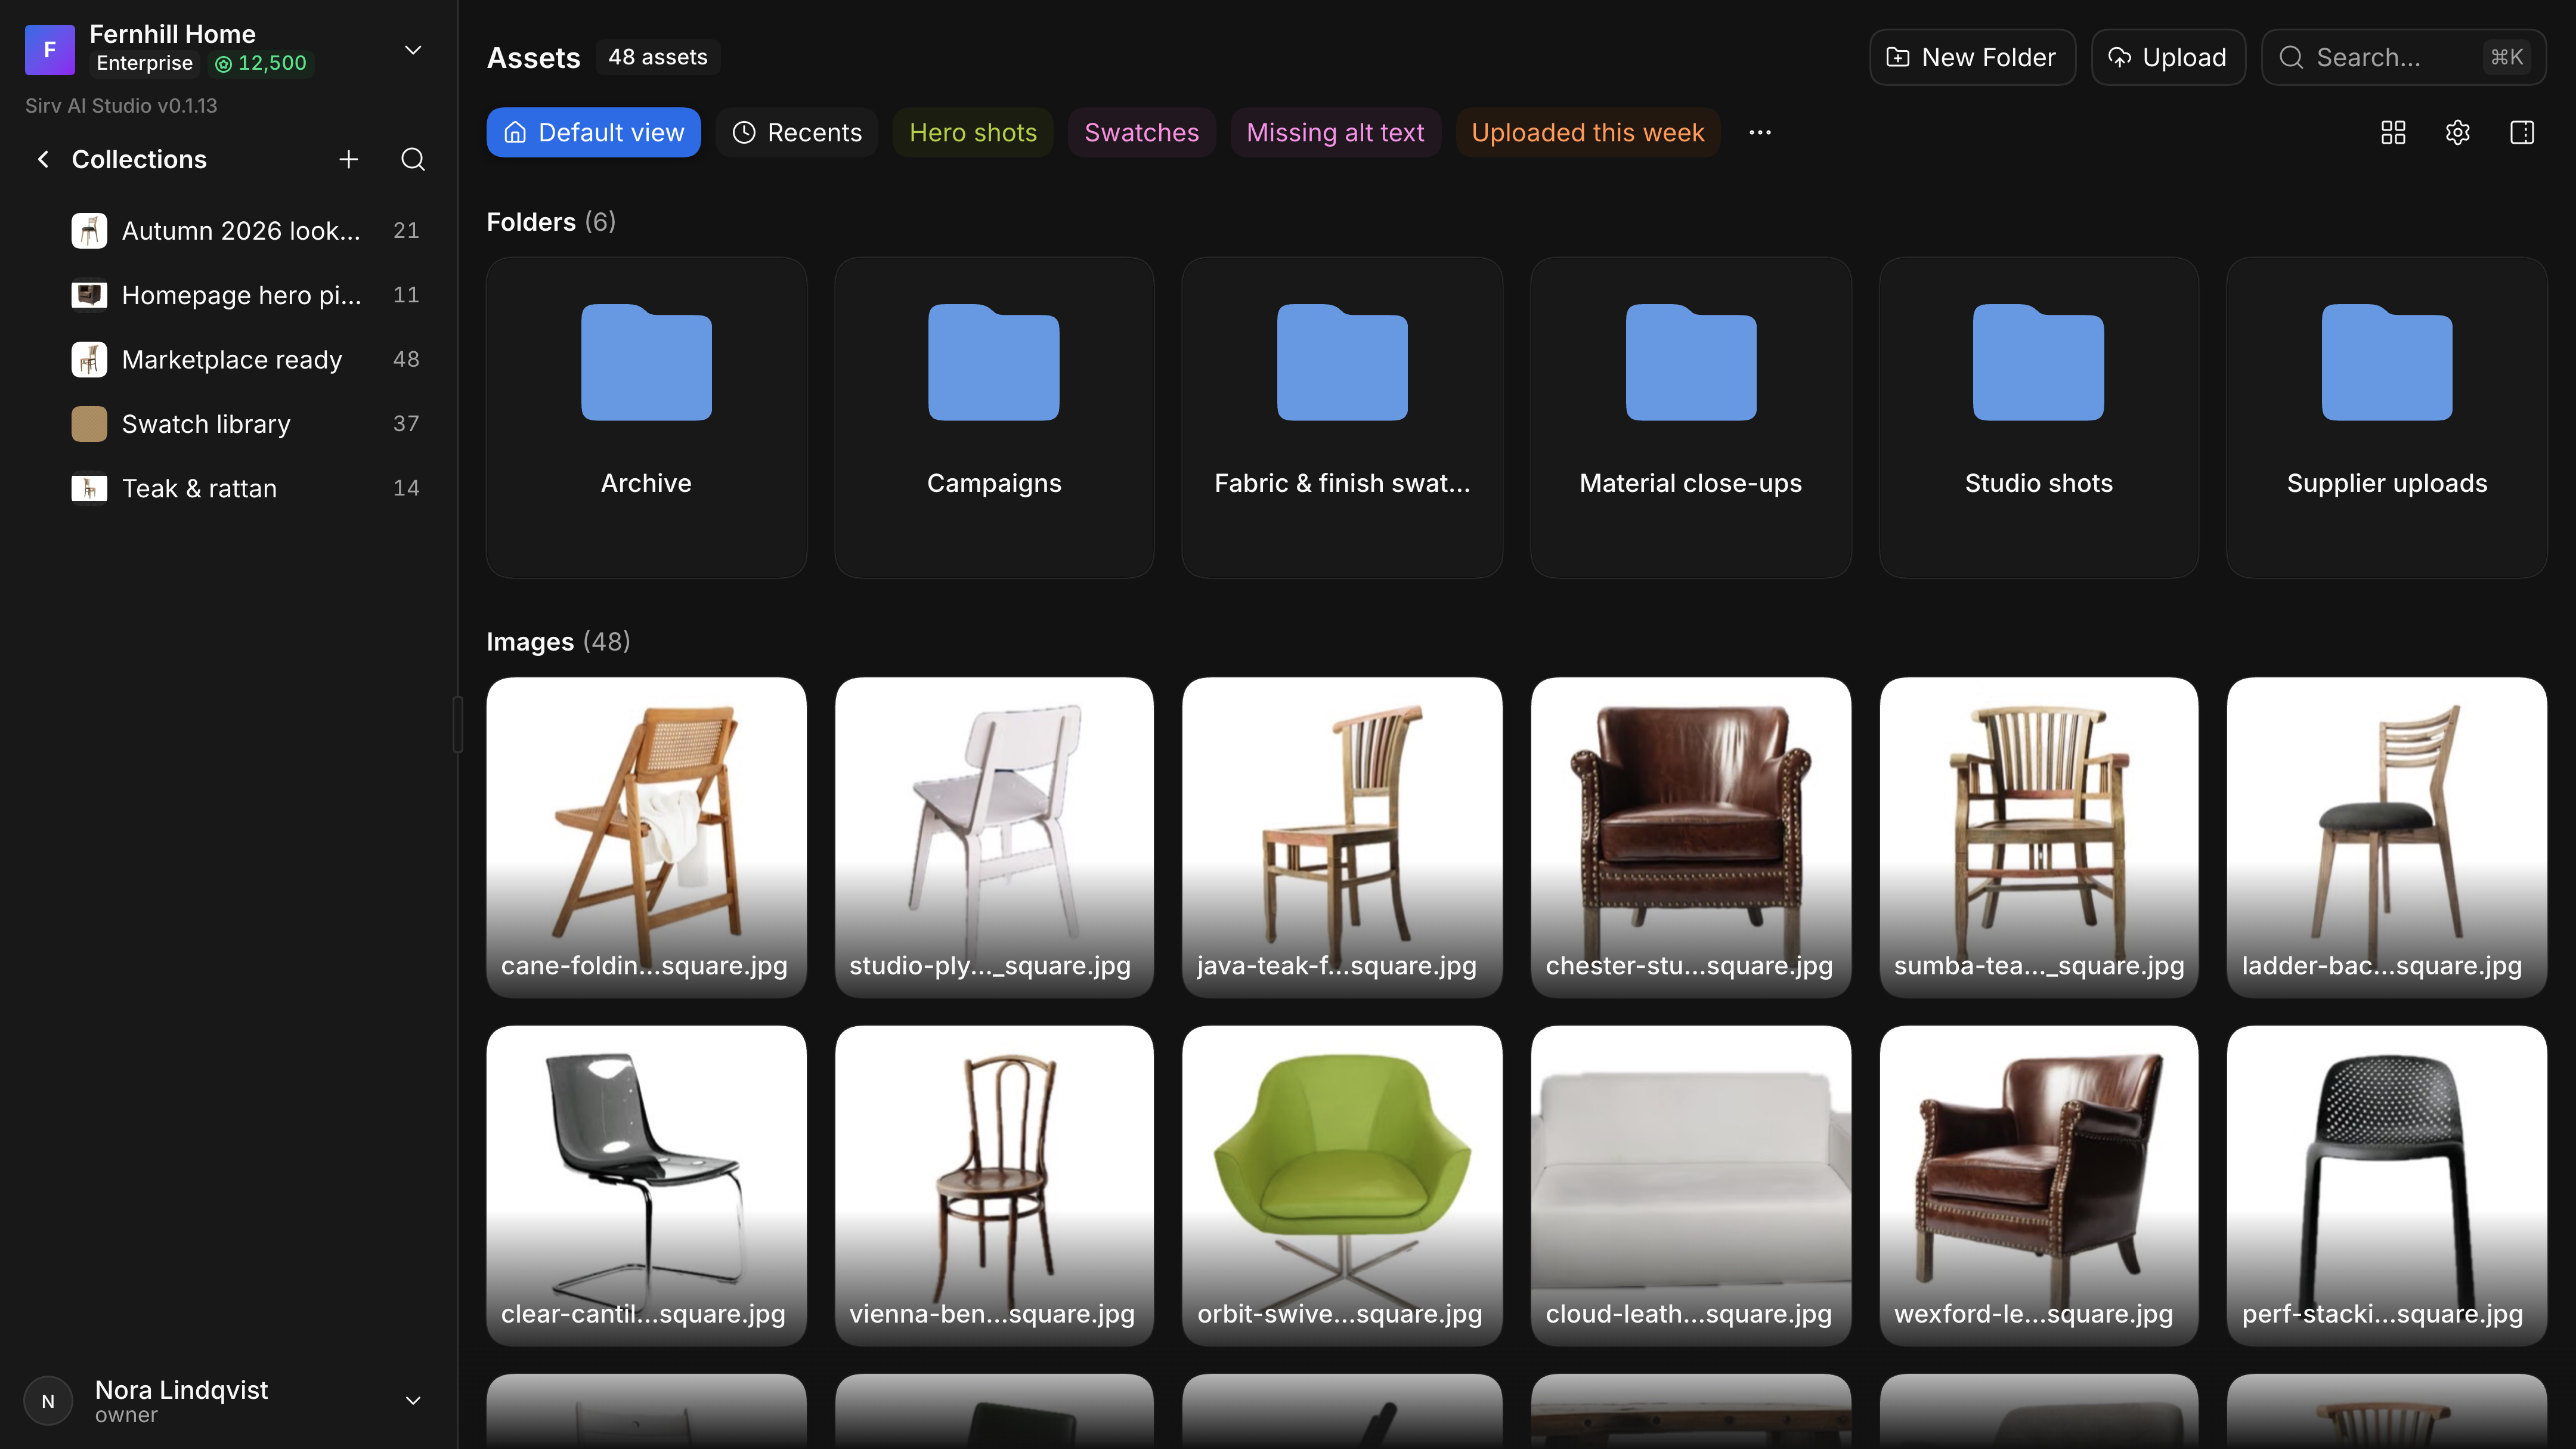2576x1449 pixels.
Task: Open the Material close-ups folder
Action: coord(1690,417)
